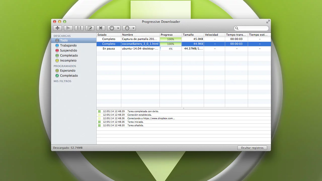Select the Suspendido filter with red icon

pyautogui.click(x=68, y=51)
